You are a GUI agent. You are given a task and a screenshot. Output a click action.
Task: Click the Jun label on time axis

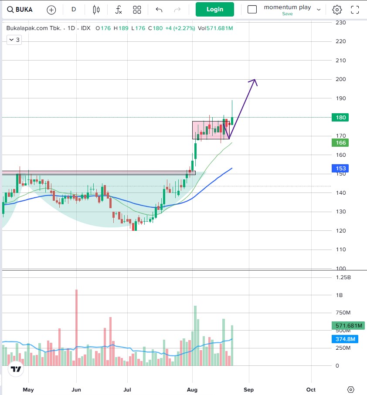click(76, 390)
